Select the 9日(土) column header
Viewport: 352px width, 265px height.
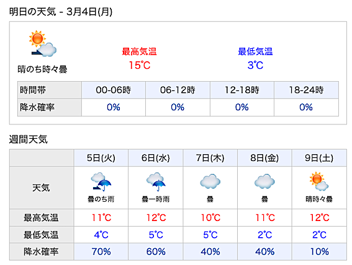319,158
